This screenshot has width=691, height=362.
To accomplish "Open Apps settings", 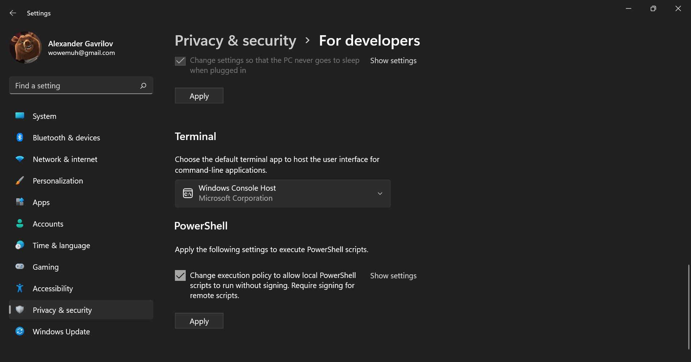I will tap(81, 202).
